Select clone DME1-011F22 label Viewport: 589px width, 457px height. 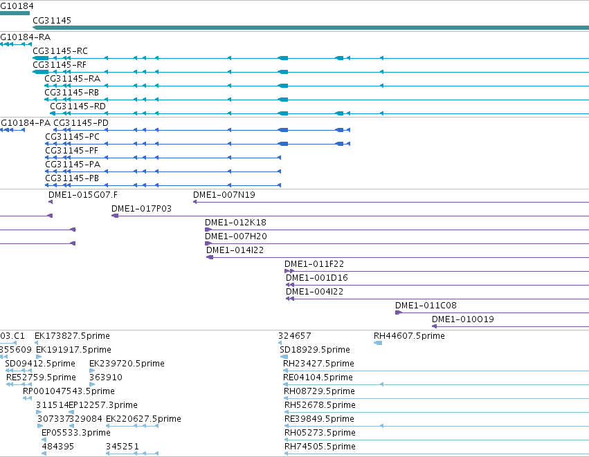point(314,265)
